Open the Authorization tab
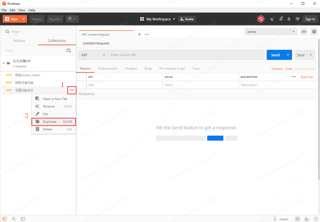The height and width of the screenshot is (222, 320). click(108, 68)
